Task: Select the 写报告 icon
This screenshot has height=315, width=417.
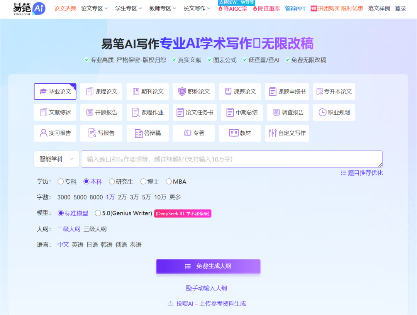Action: [x=92, y=133]
